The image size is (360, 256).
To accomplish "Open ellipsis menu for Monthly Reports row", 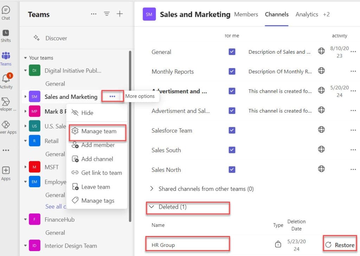I will (x=353, y=72).
